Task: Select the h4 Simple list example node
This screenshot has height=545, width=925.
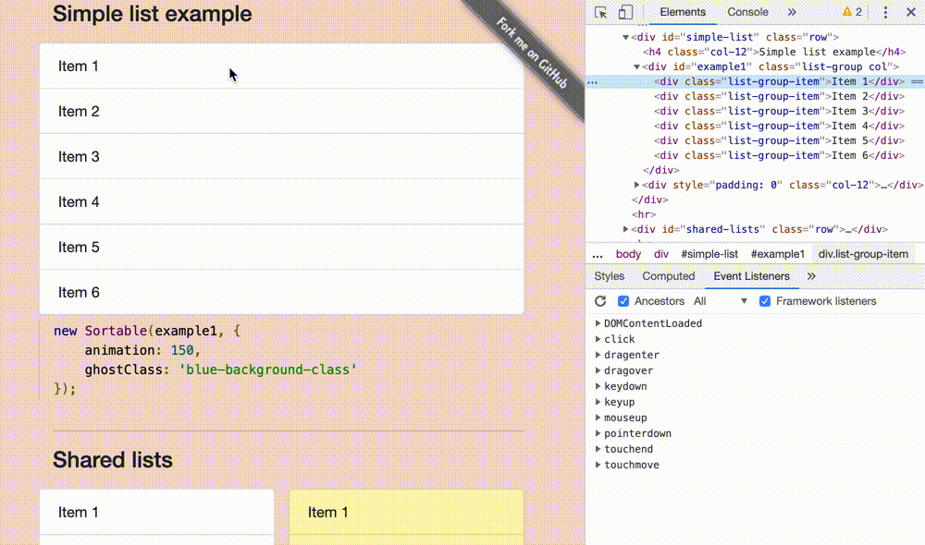Action: tap(774, 52)
